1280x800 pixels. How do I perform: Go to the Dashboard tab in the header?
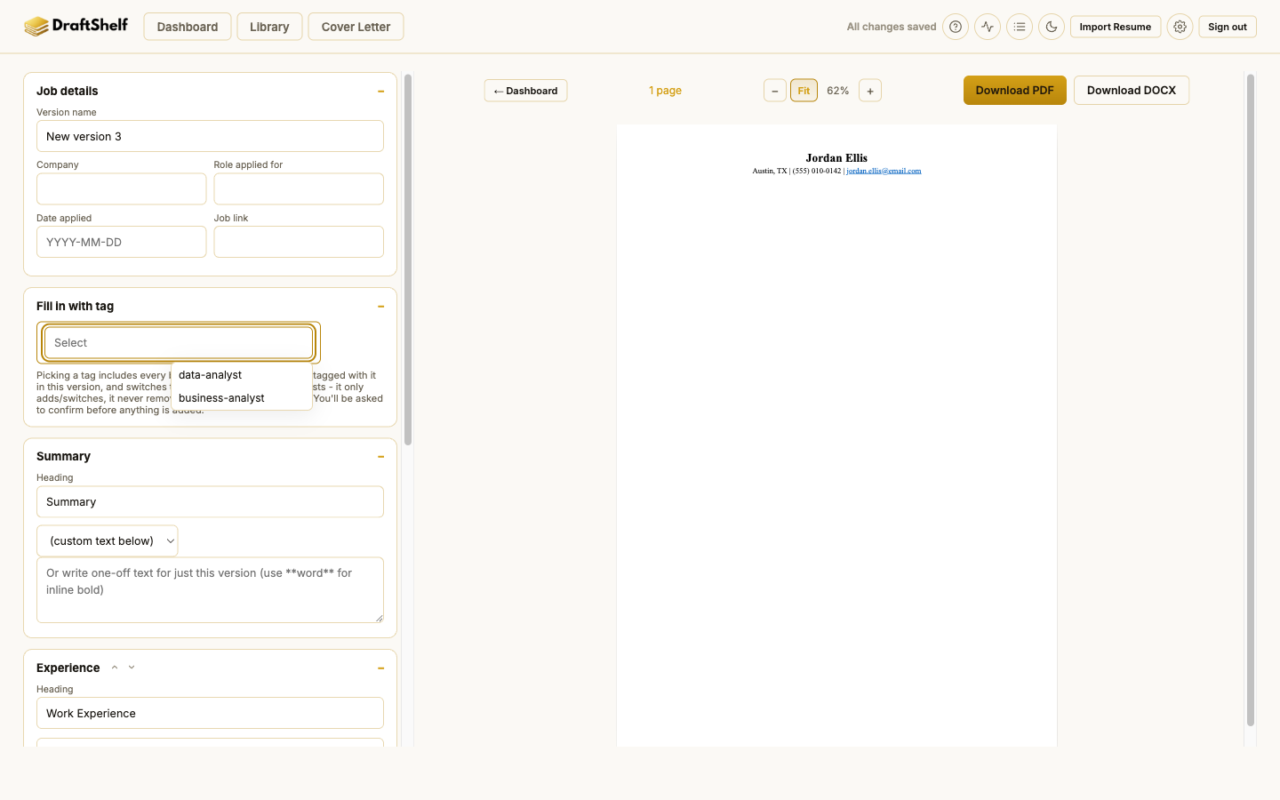click(188, 27)
